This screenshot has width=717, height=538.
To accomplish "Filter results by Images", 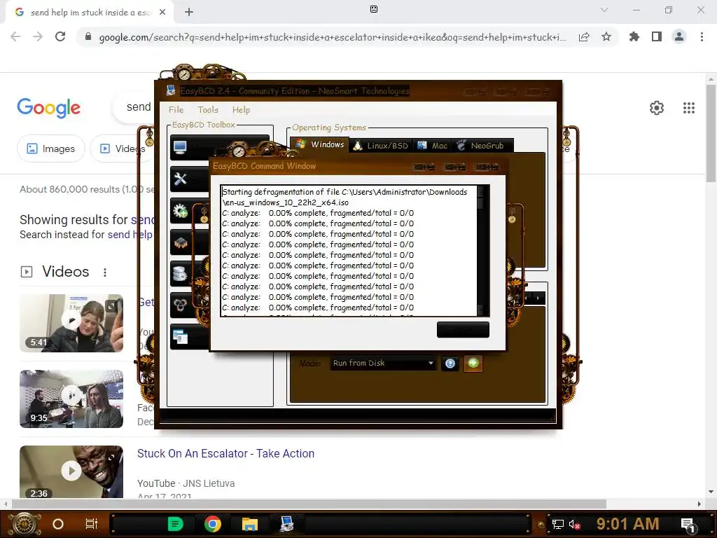I will pos(50,149).
